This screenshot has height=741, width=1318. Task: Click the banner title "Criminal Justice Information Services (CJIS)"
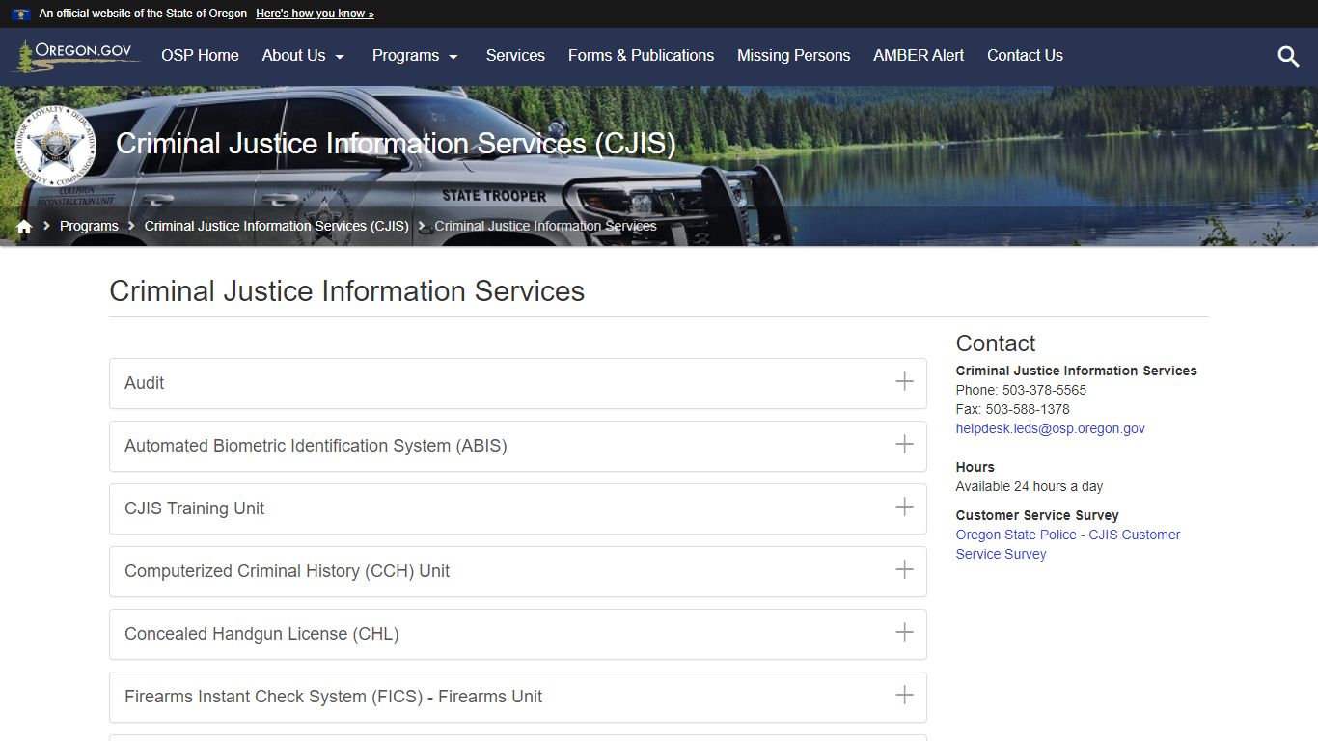coord(396,144)
